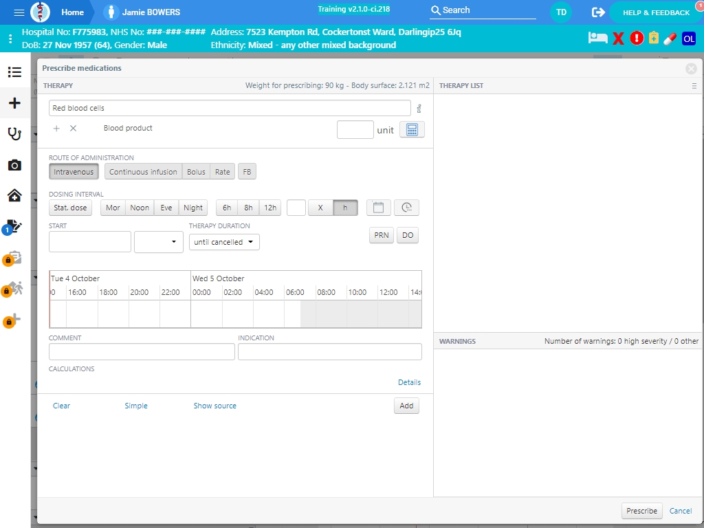This screenshot has height=528, width=704.
Task: Open the until cancelled duration dropdown
Action: (224, 242)
